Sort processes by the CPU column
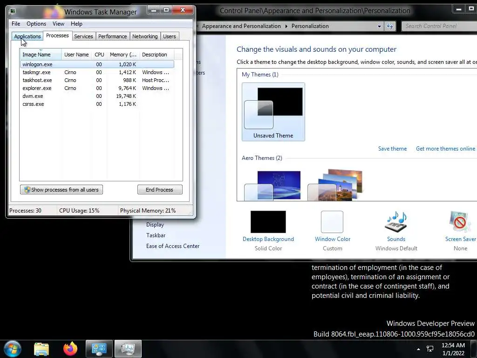Image resolution: width=477 pixels, height=358 pixels. pos(99,55)
